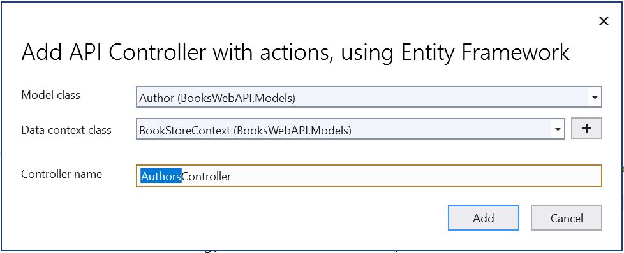Open the Data context class dropdown arrow

coord(558,129)
